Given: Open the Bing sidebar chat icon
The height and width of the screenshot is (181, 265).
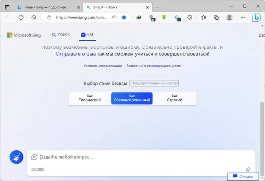Looking at the screenshot, I should (257, 17).
